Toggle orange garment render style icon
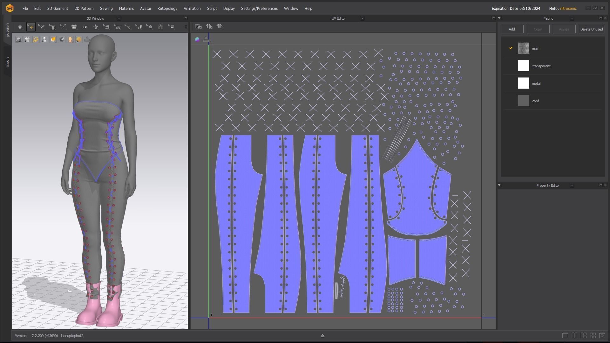The height and width of the screenshot is (343, 610). [53, 39]
